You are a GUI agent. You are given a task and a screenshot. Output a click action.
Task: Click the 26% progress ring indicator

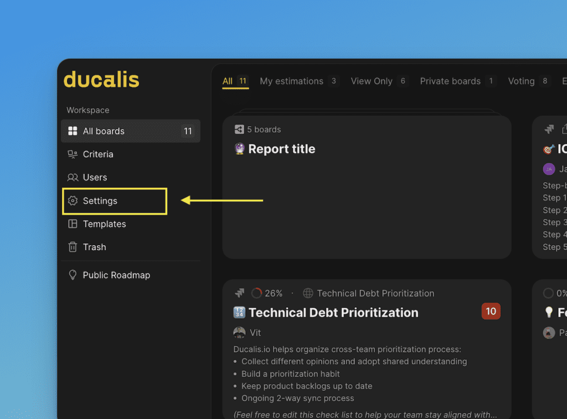(257, 293)
